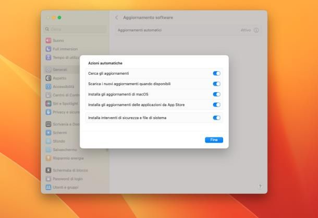Open the Suono sidebar icon
318x218 pixels.
pyautogui.click(x=48, y=40)
